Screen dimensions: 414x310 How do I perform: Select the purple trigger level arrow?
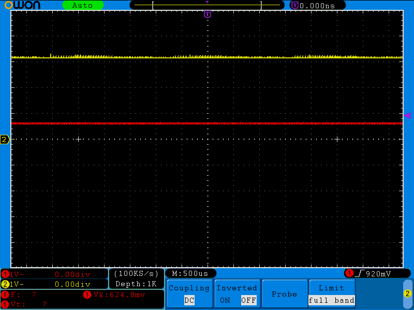click(407, 115)
